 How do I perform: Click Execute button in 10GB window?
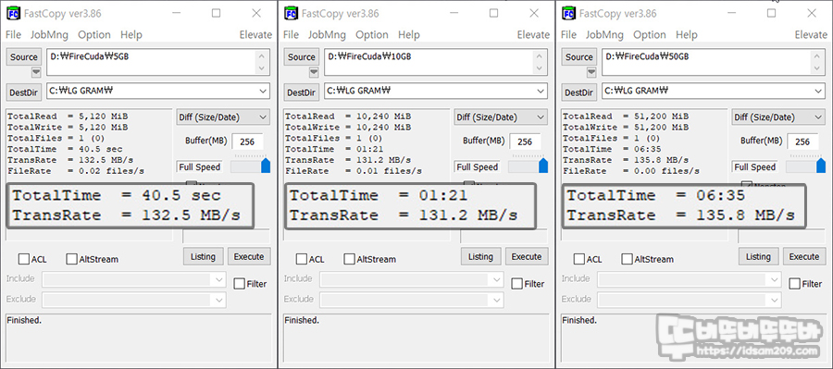point(527,257)
